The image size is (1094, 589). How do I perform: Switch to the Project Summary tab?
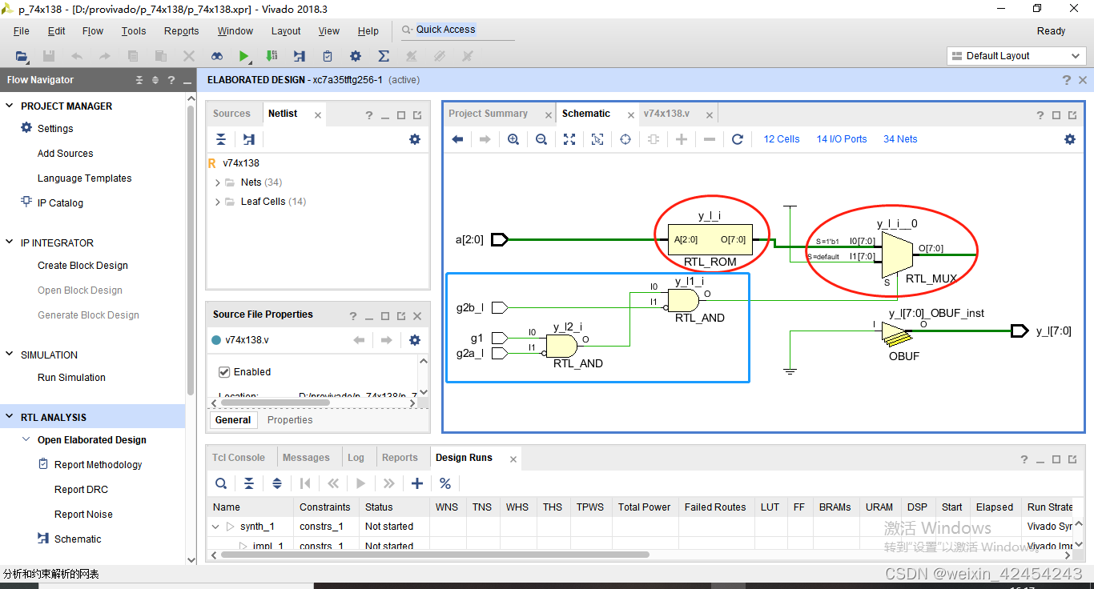pyautogui.click(x=488, y=114)
